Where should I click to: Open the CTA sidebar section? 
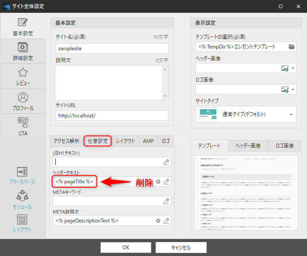click(x=23, y=127)
